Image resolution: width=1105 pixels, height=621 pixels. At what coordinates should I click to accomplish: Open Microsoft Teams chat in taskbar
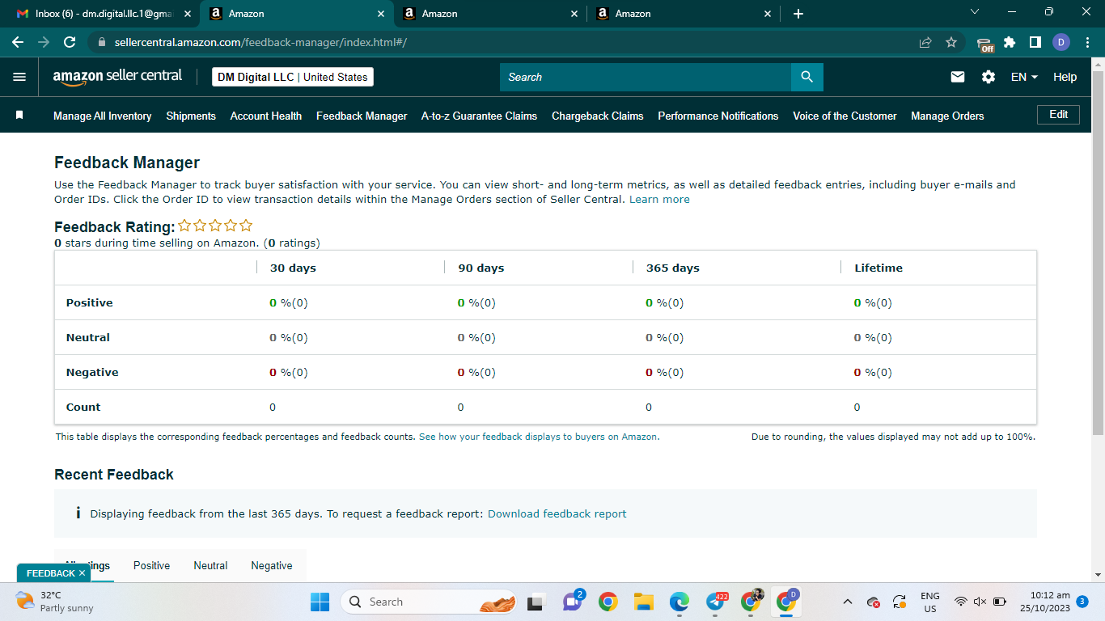[574, 601]
